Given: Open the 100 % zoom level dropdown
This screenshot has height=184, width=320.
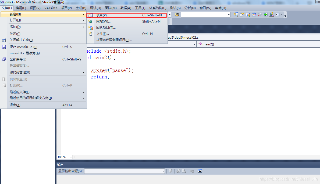Looking at the screenshot, I should pos(71,157).
